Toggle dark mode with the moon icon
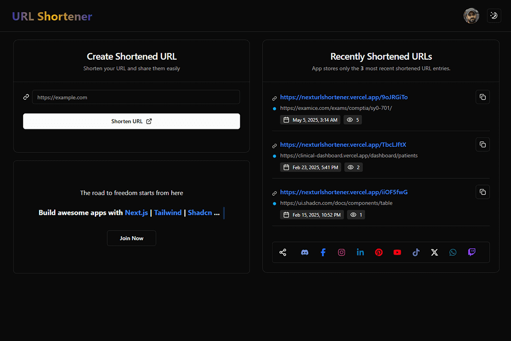The height and width of the screenshot is (341, 511). pyautogui.click(x=494, y=15)
